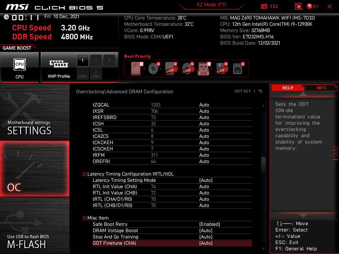Open the OC overclocking menu

tap(34, 169)
